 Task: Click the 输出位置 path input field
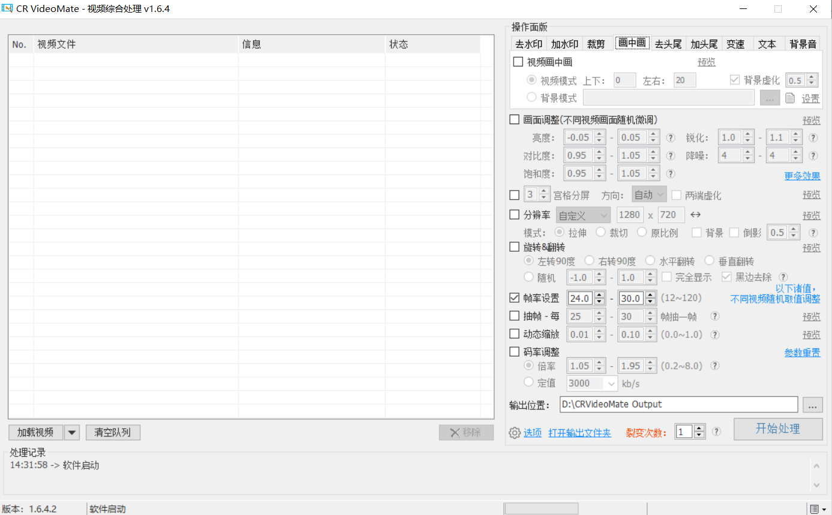(678, 405)
